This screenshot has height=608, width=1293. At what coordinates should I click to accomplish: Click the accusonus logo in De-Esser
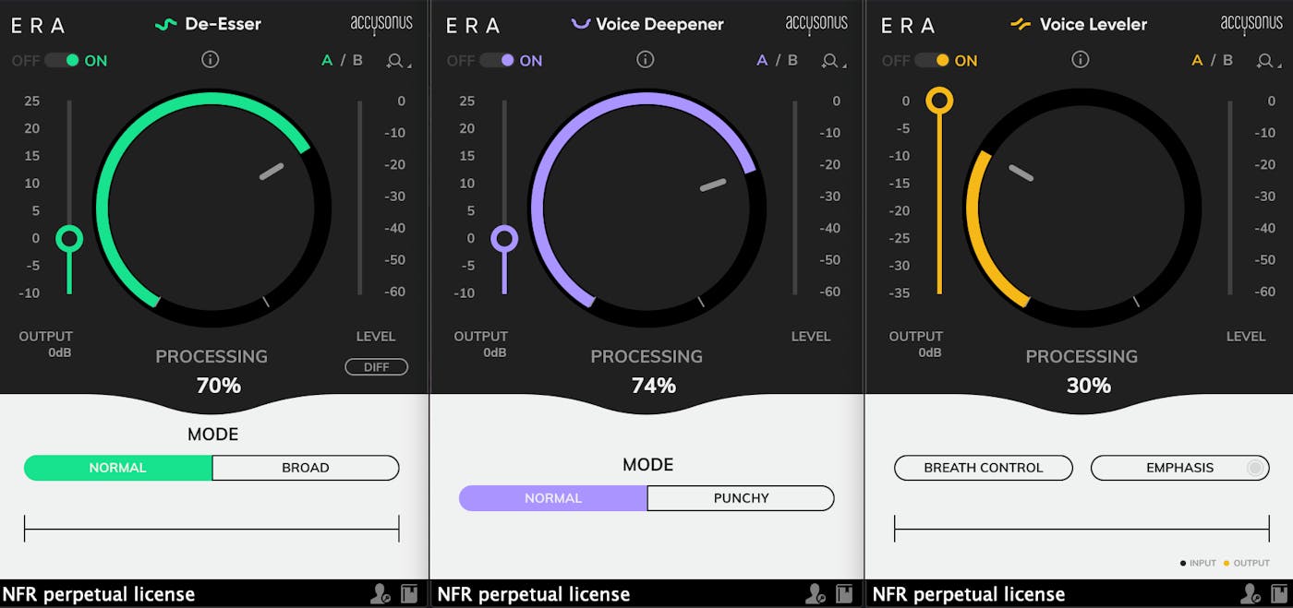pos(381,25)
